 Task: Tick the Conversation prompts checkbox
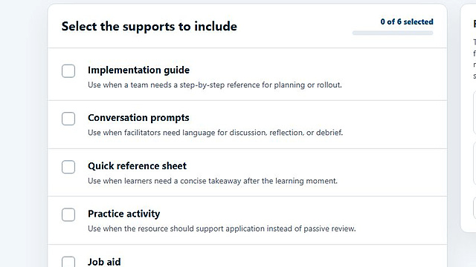point(68,119)
